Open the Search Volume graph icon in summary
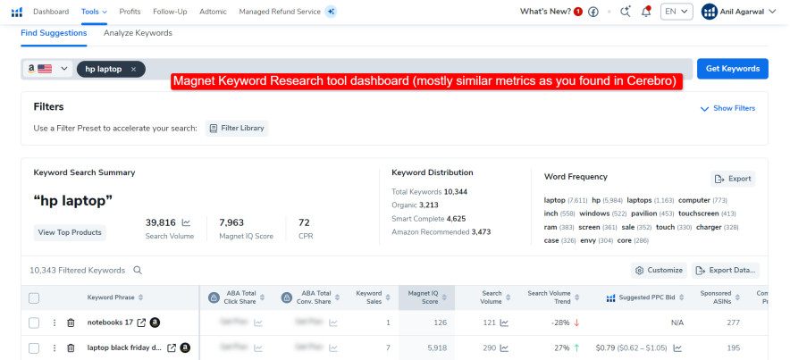 click(x=186, y=222)
